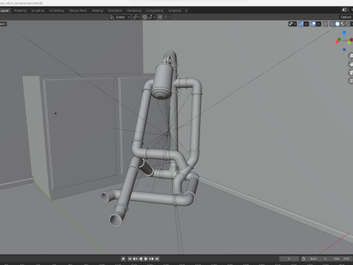This screenshot has height=265, width=353.
Task: Jump to the end frame
Action: (x=157, y=258)
